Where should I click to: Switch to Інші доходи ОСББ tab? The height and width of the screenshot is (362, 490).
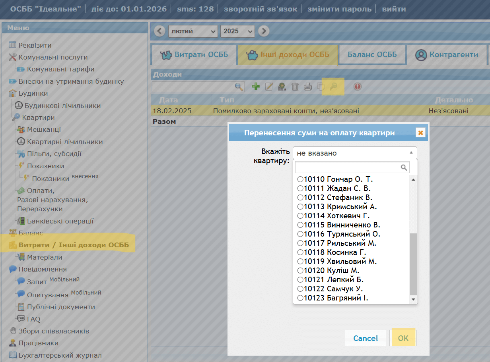click(288, 54)
